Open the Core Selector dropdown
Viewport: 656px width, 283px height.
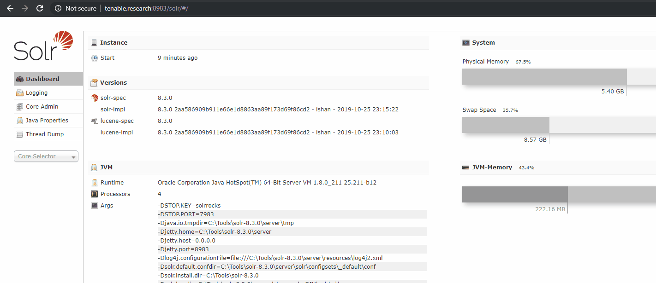[x=46, y=156]
